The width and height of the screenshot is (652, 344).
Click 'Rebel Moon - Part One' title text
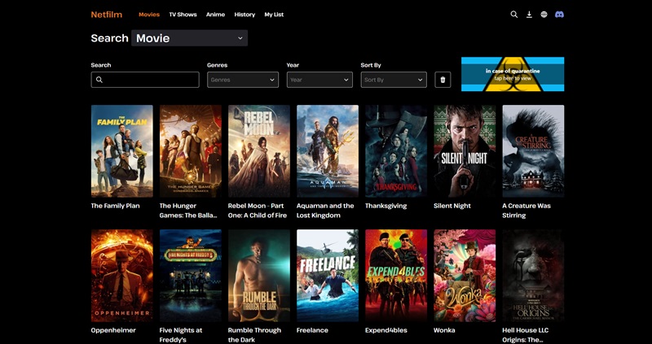pyautogui.click(x=258, y=211)
